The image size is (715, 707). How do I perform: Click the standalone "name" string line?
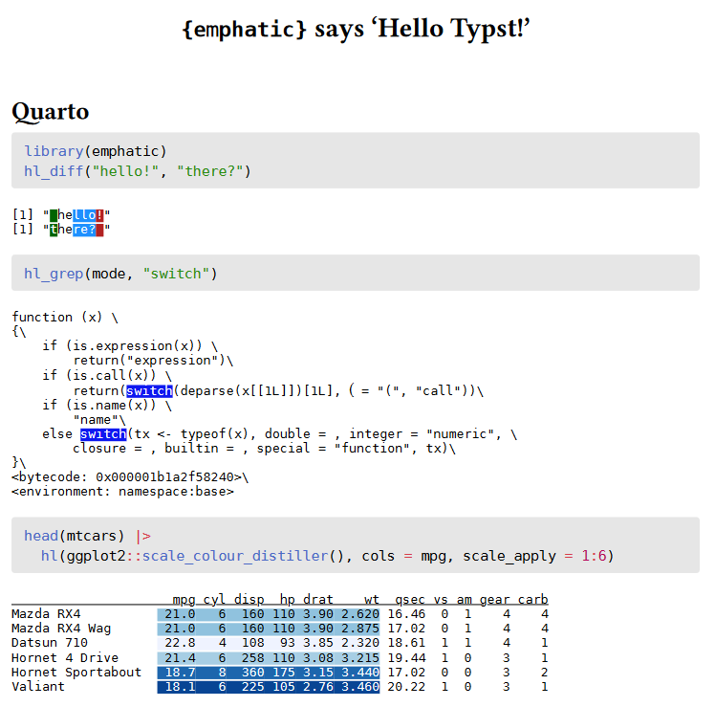click(99, 419)
